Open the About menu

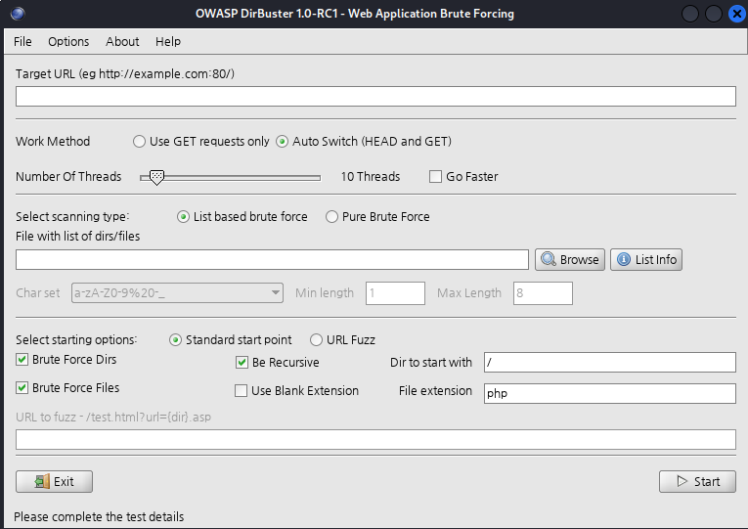[x=122, y=41]
